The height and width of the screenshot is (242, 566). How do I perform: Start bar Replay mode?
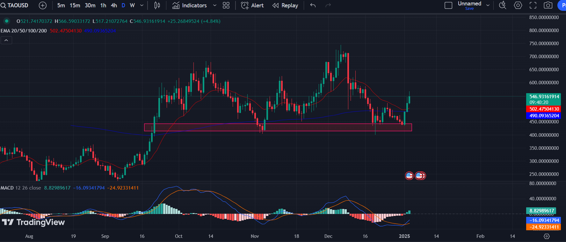click(285, 5)
